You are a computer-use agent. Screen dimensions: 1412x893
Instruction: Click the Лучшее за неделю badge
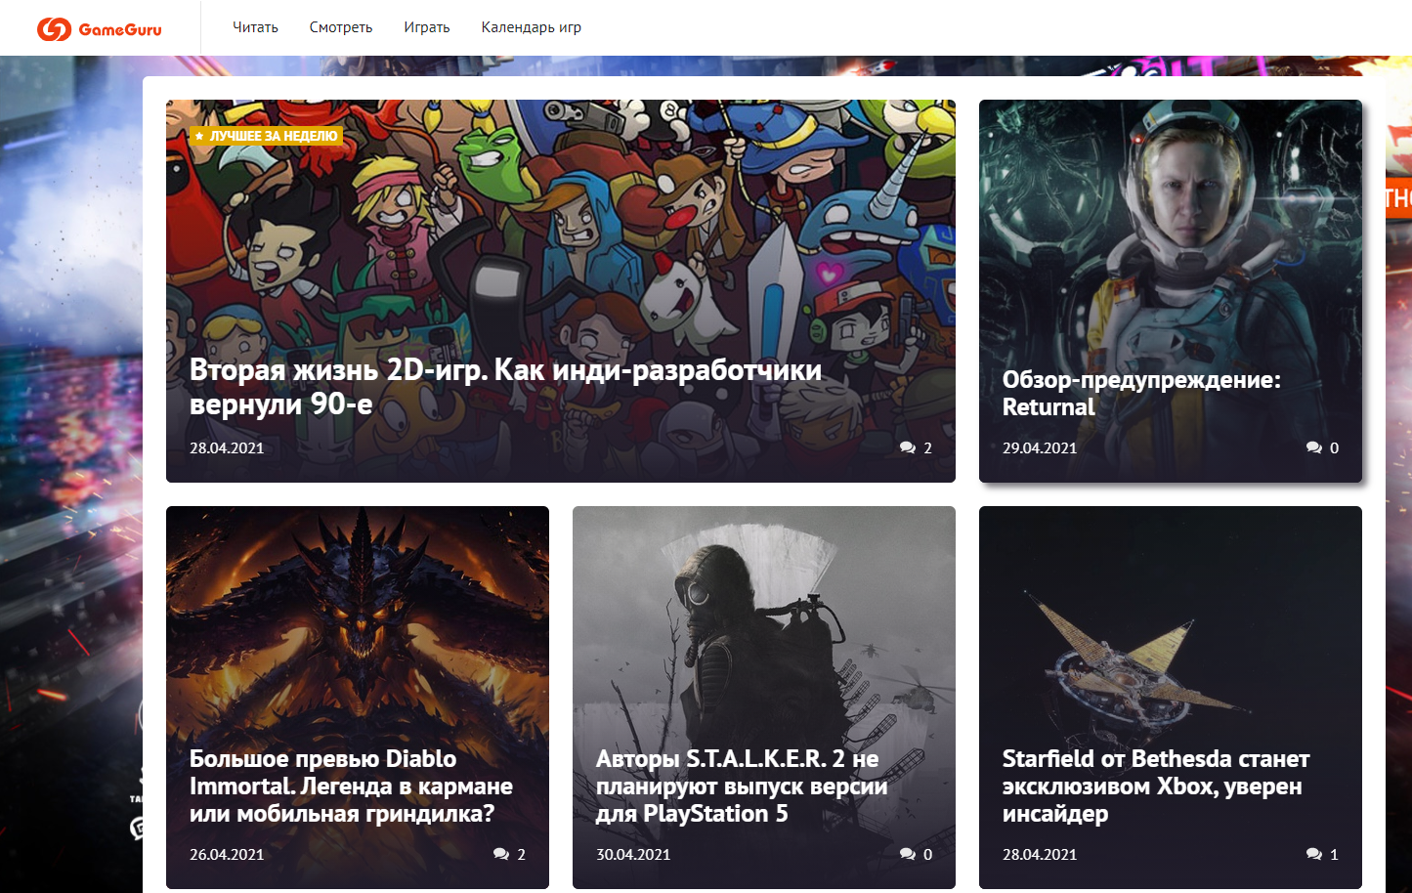click(x=266, y=136)
